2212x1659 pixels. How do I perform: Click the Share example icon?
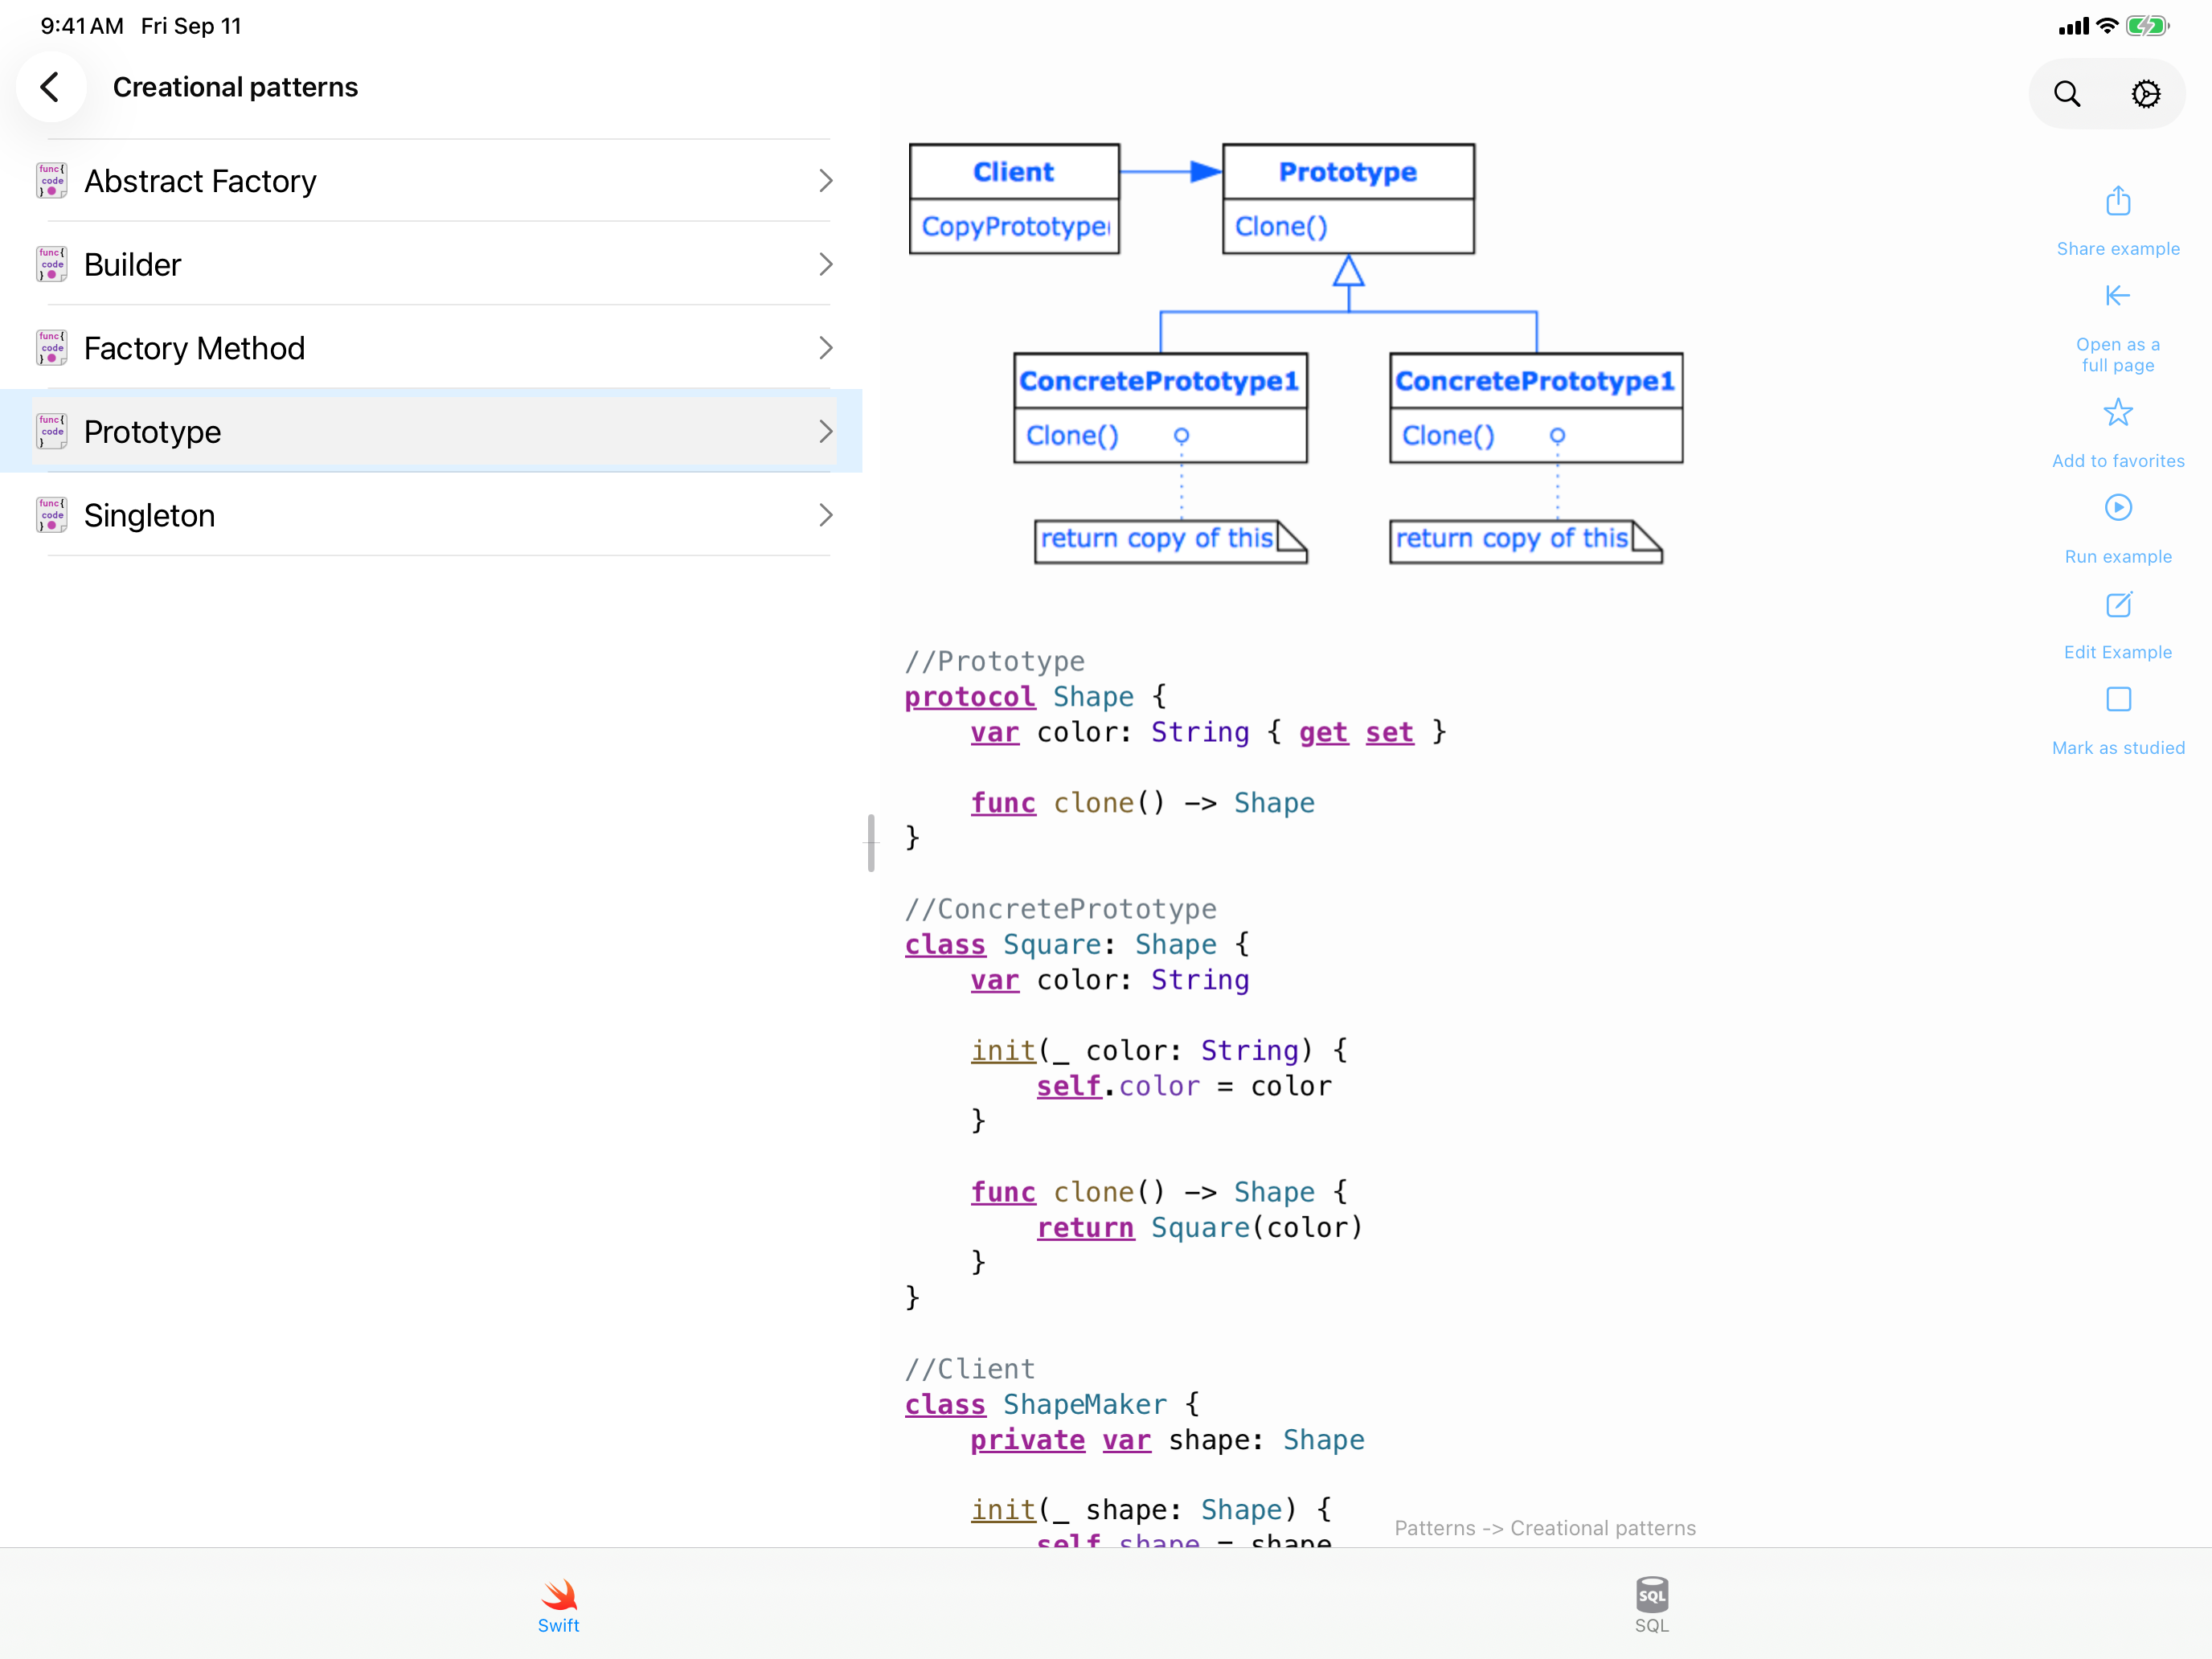pos(2118,201)
